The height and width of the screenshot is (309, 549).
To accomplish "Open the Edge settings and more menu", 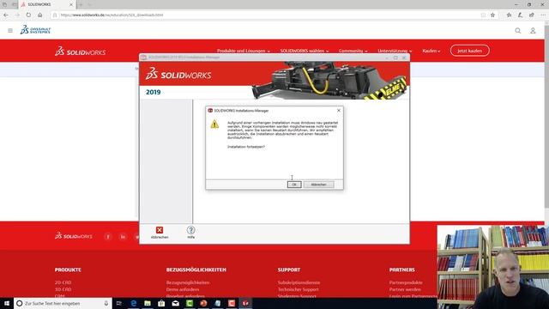I will 543,15.
